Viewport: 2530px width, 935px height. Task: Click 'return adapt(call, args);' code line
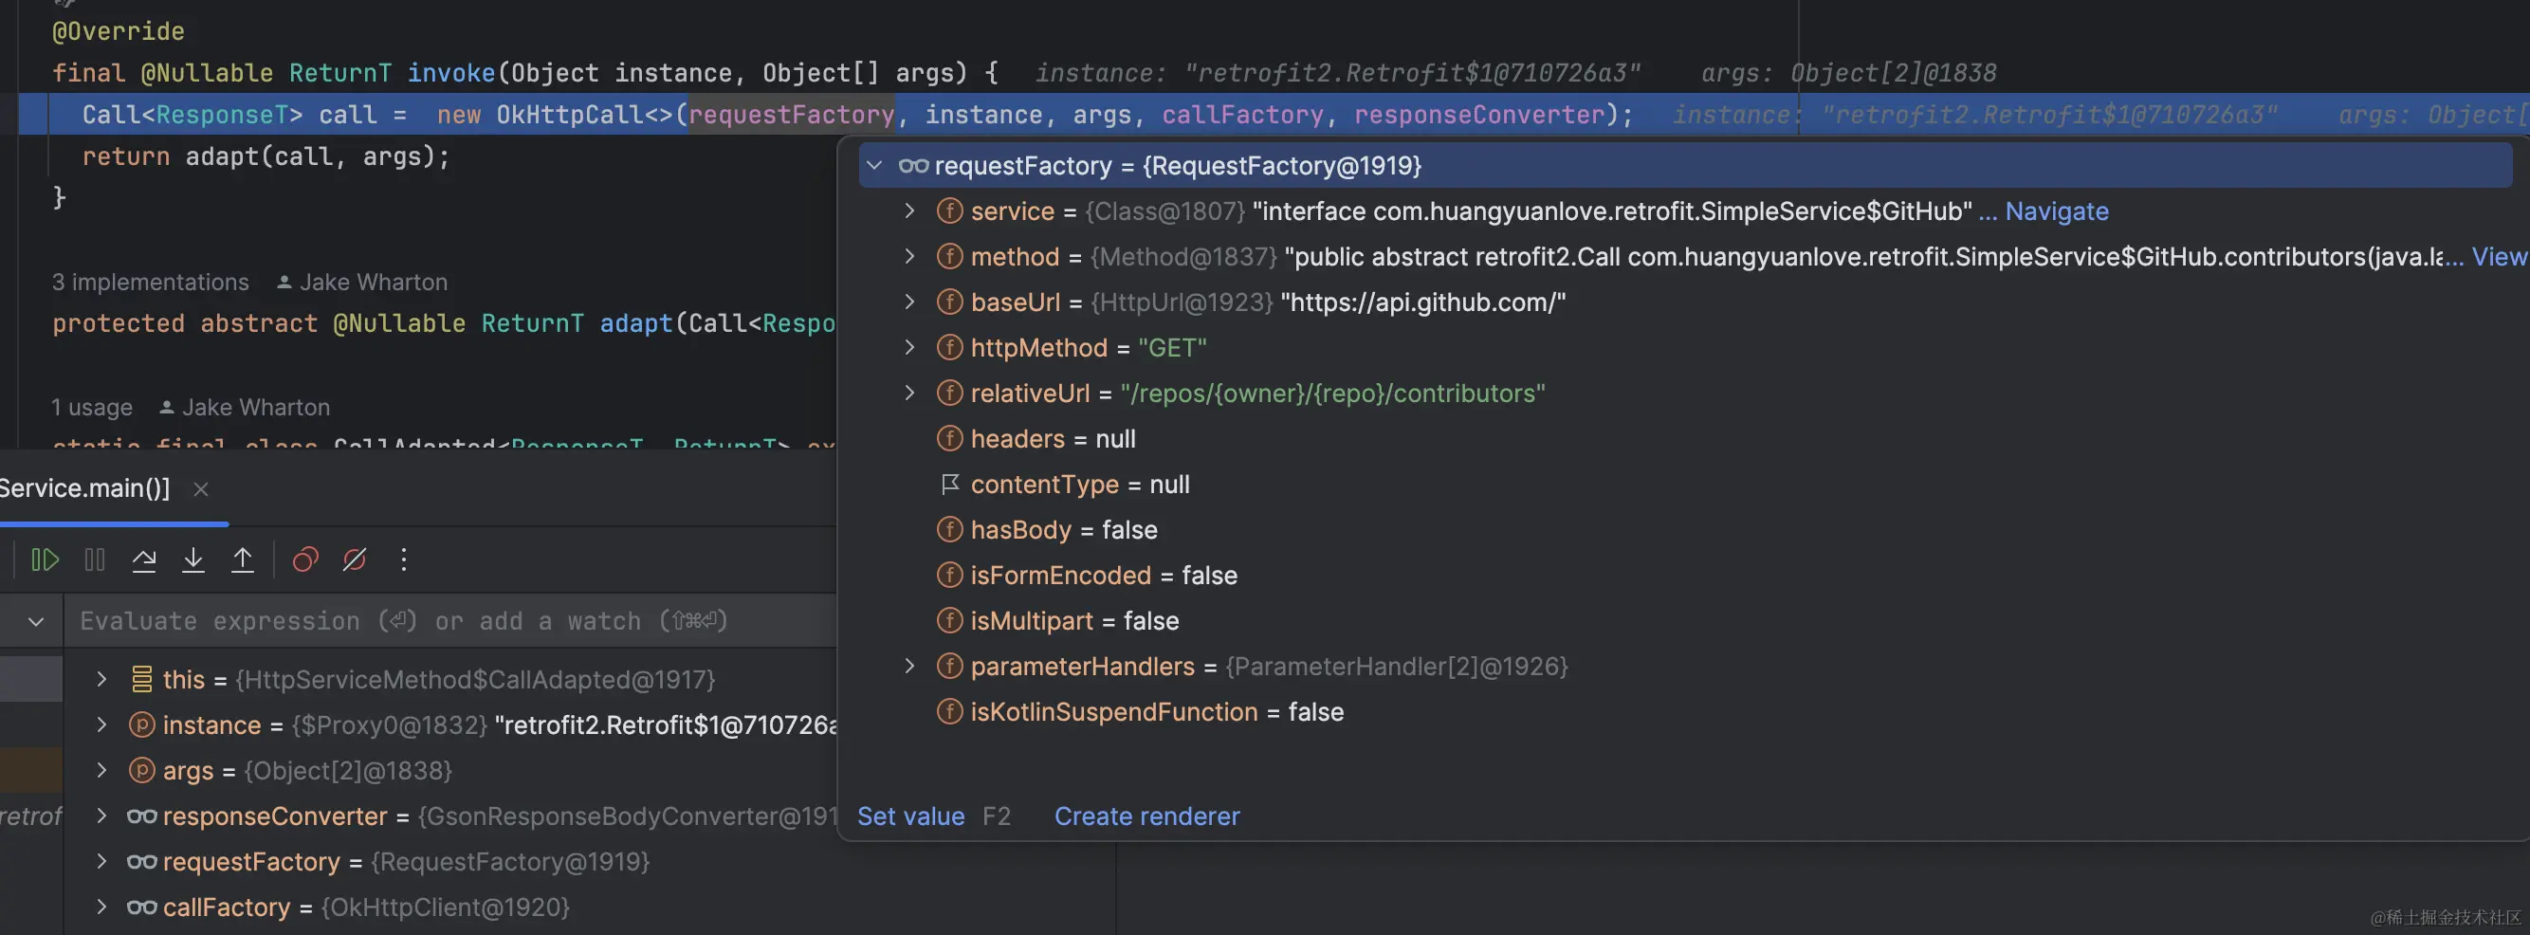266,156
